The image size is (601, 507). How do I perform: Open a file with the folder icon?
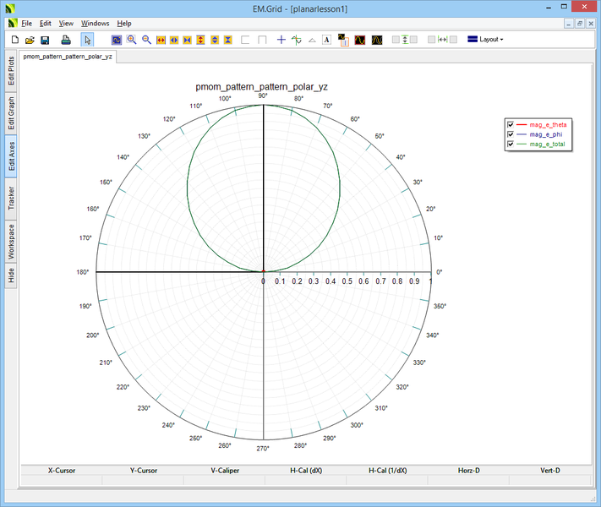30,40
